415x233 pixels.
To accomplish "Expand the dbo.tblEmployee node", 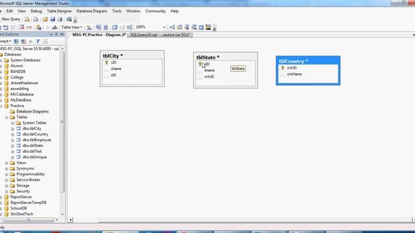I will 12,140.
